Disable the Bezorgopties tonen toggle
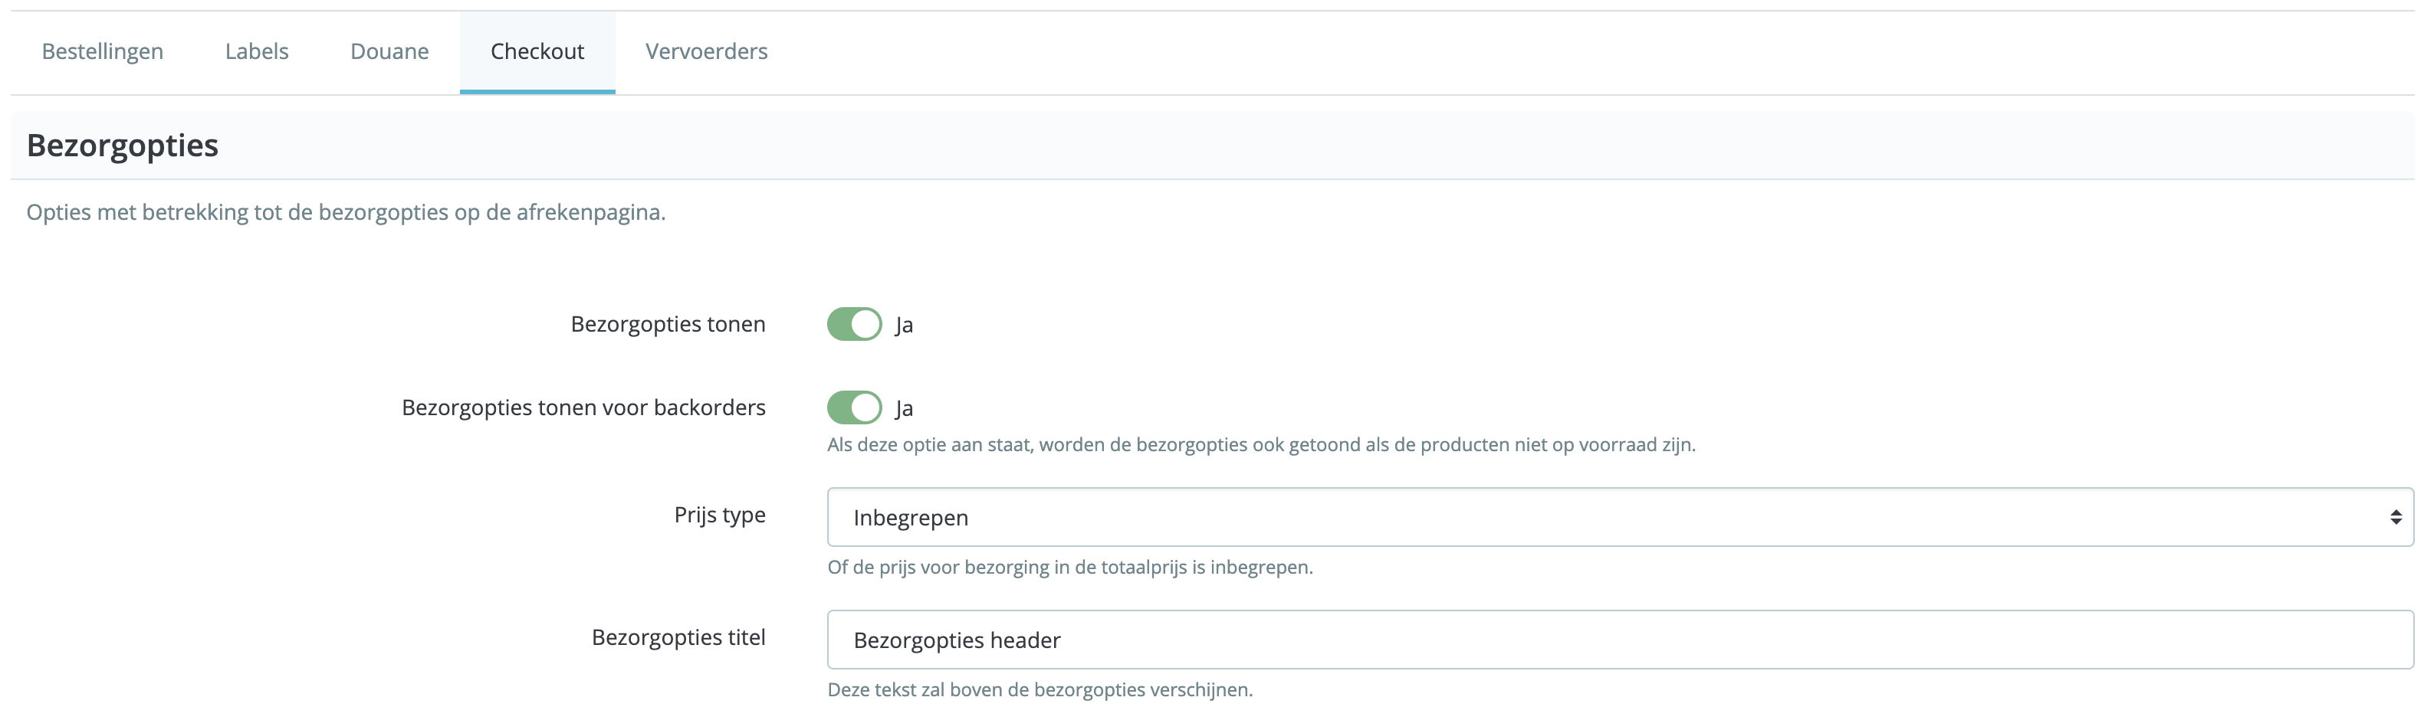The image size is (2424, 720). click(x=853, y=323)
